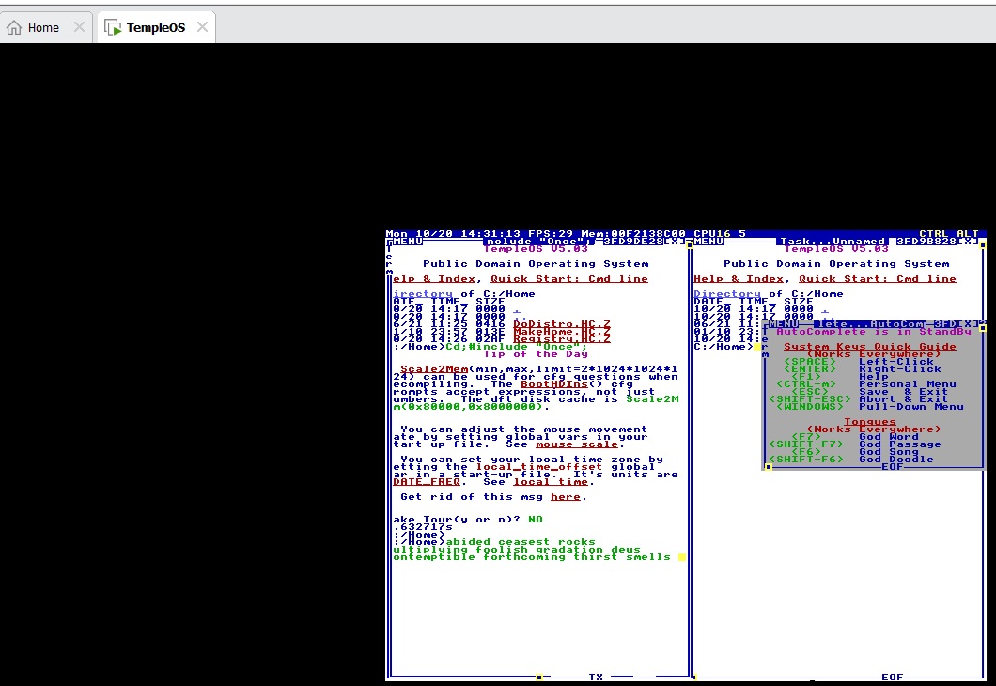Click 'God Passage' entry
The image size is (996, 686).
(x=900, y=444)
